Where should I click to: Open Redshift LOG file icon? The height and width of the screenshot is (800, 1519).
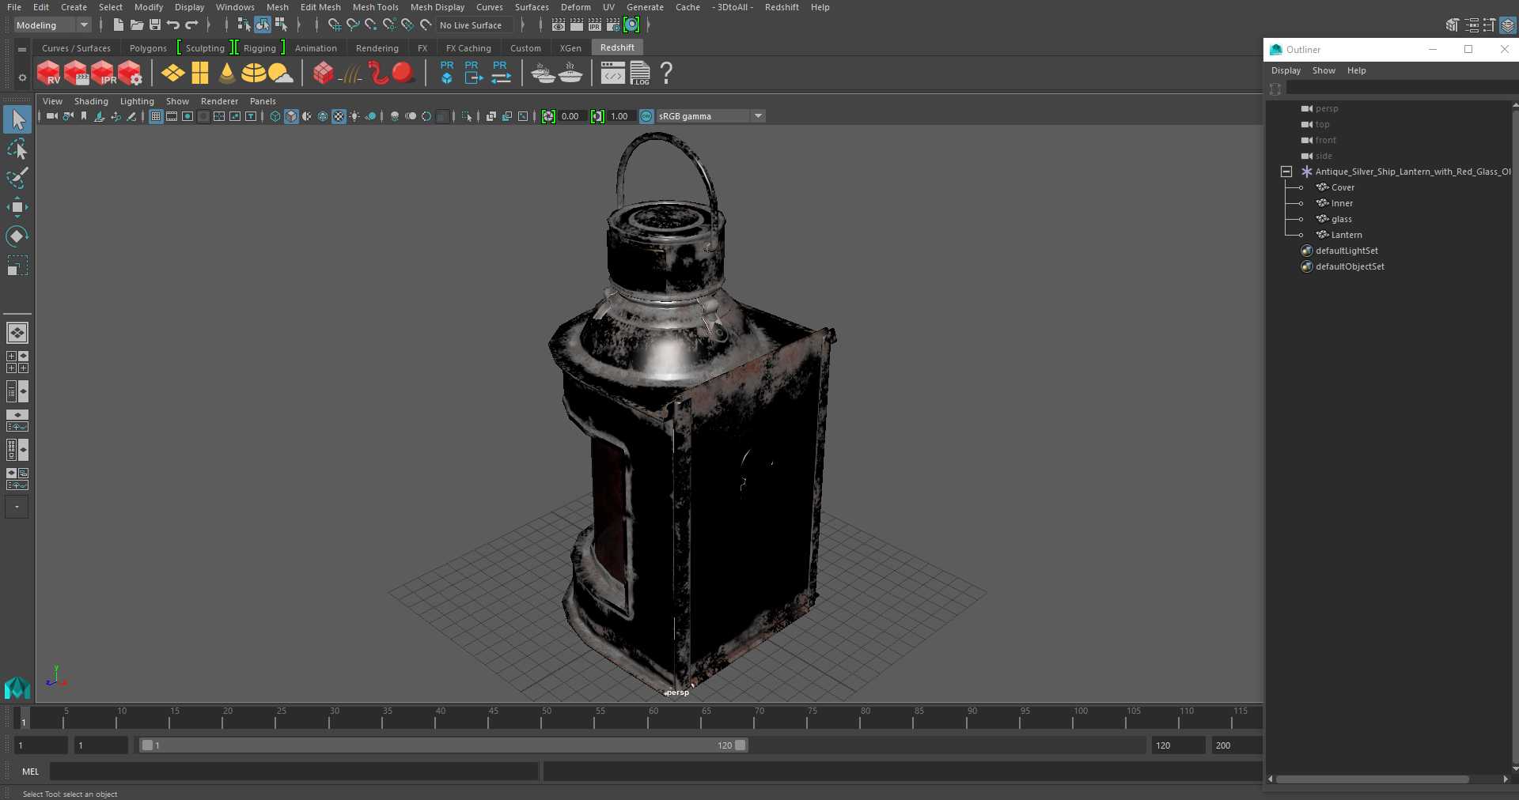coord(640,74)
